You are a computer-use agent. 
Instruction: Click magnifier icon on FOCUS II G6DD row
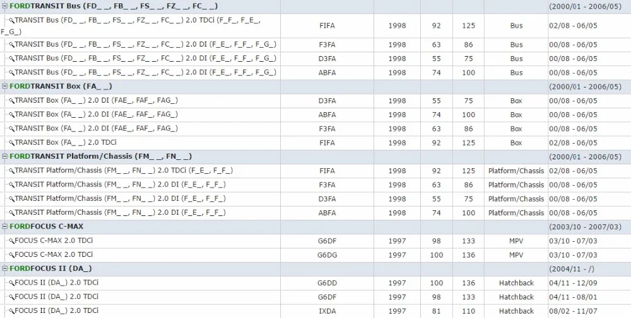pos(11,283)
